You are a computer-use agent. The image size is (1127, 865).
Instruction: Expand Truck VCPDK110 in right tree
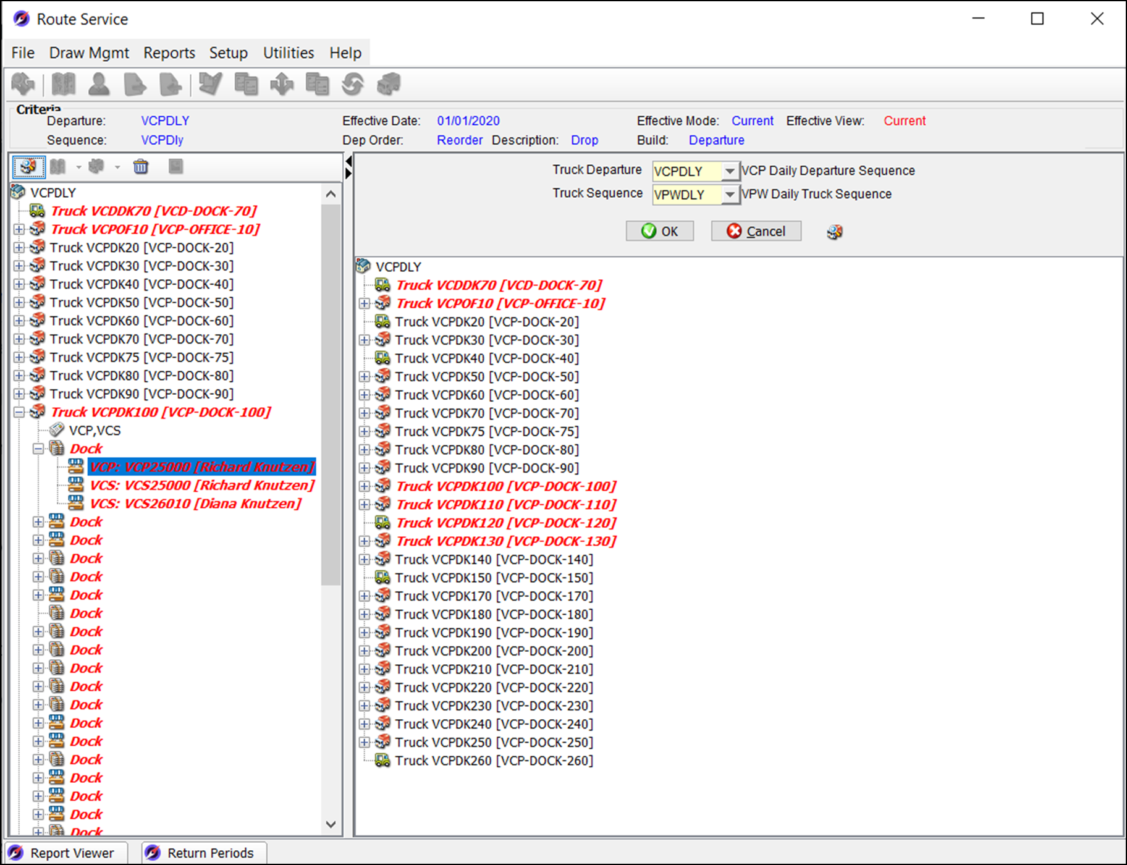point(365,505)
